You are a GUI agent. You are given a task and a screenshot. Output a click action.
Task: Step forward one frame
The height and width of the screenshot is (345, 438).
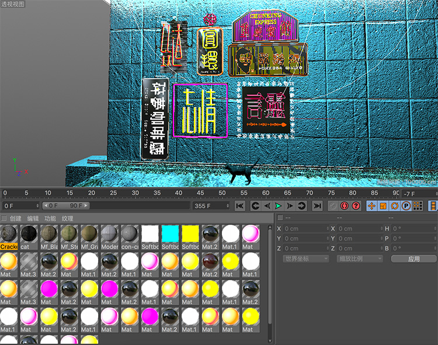(x=290, y=206)
